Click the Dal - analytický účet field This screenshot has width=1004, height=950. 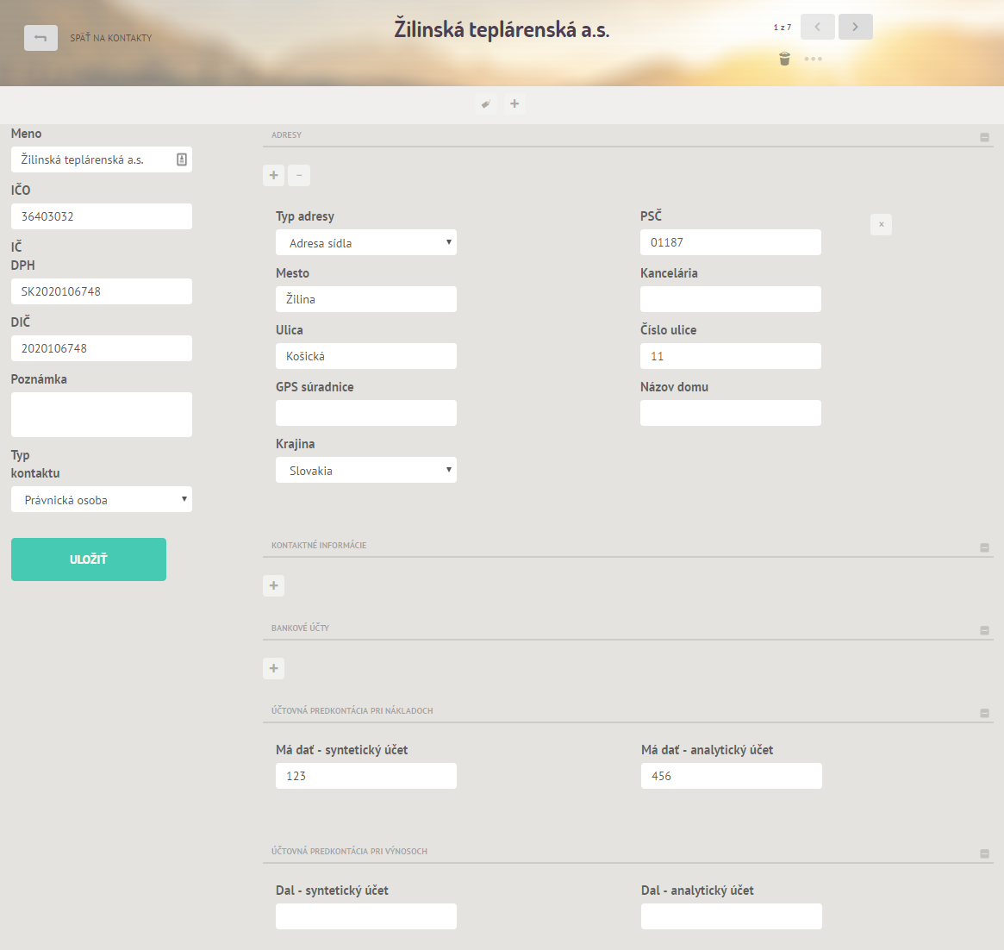(731, 916)
